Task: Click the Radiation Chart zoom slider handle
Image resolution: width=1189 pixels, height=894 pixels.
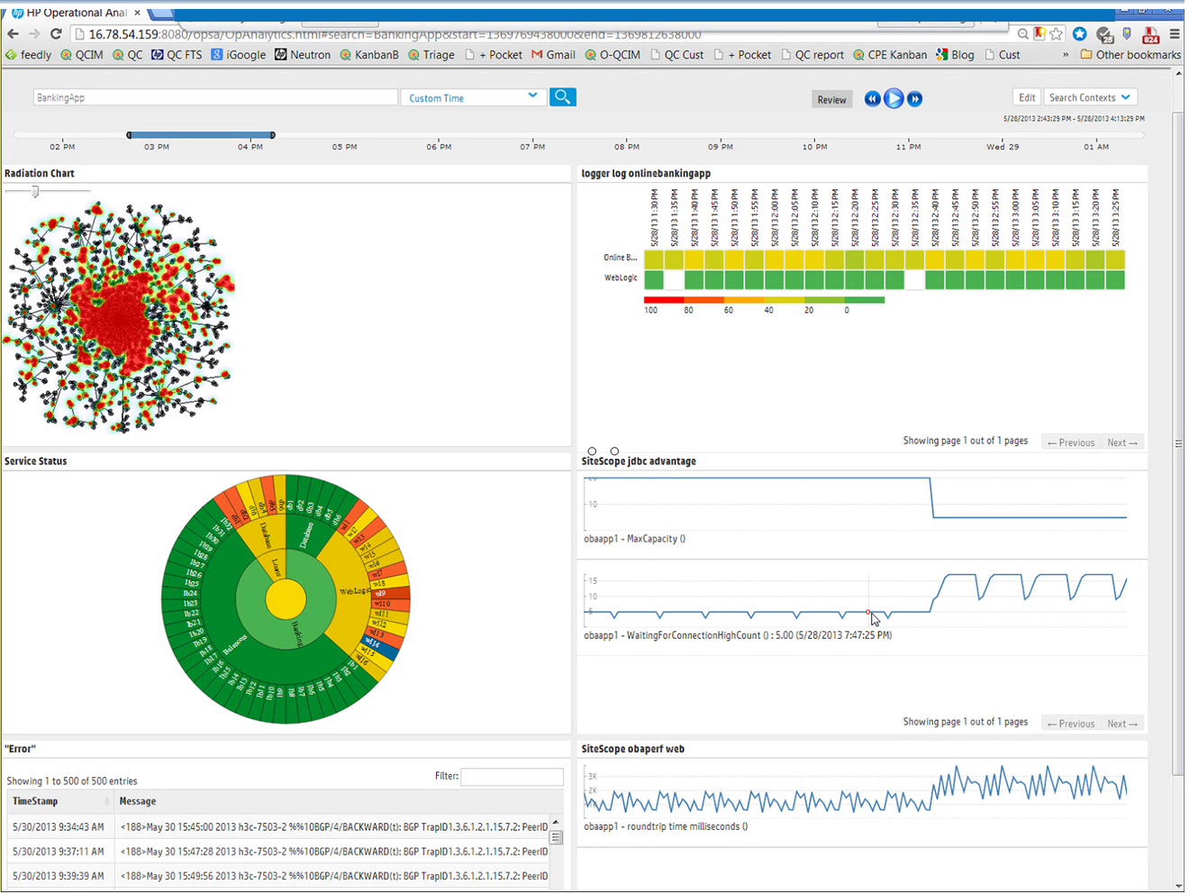Action: (x=36, y=191)
